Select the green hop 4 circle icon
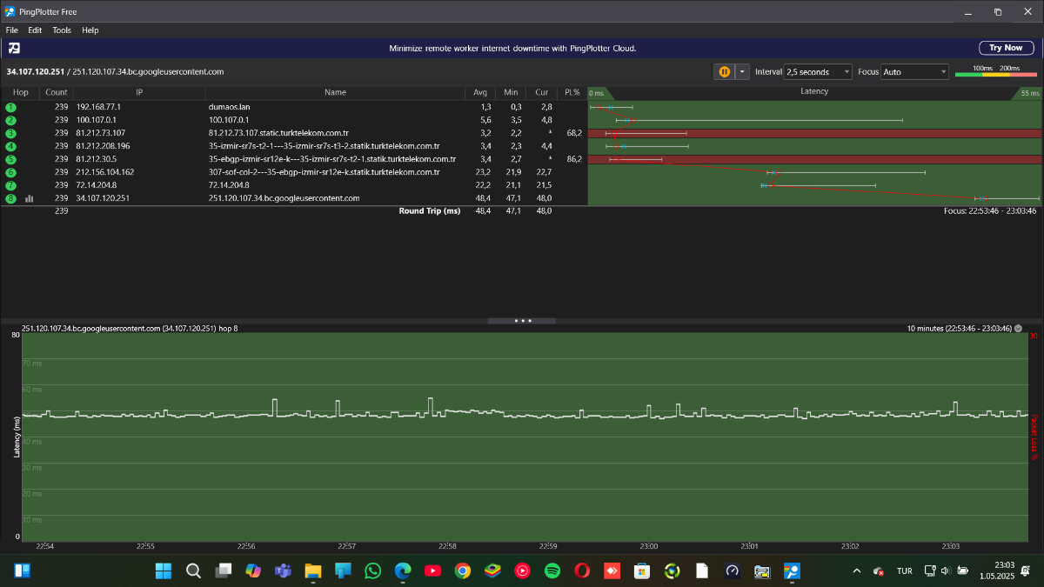Image resolution: width=1044 pixels, height=587 pixels. point(11,146)
